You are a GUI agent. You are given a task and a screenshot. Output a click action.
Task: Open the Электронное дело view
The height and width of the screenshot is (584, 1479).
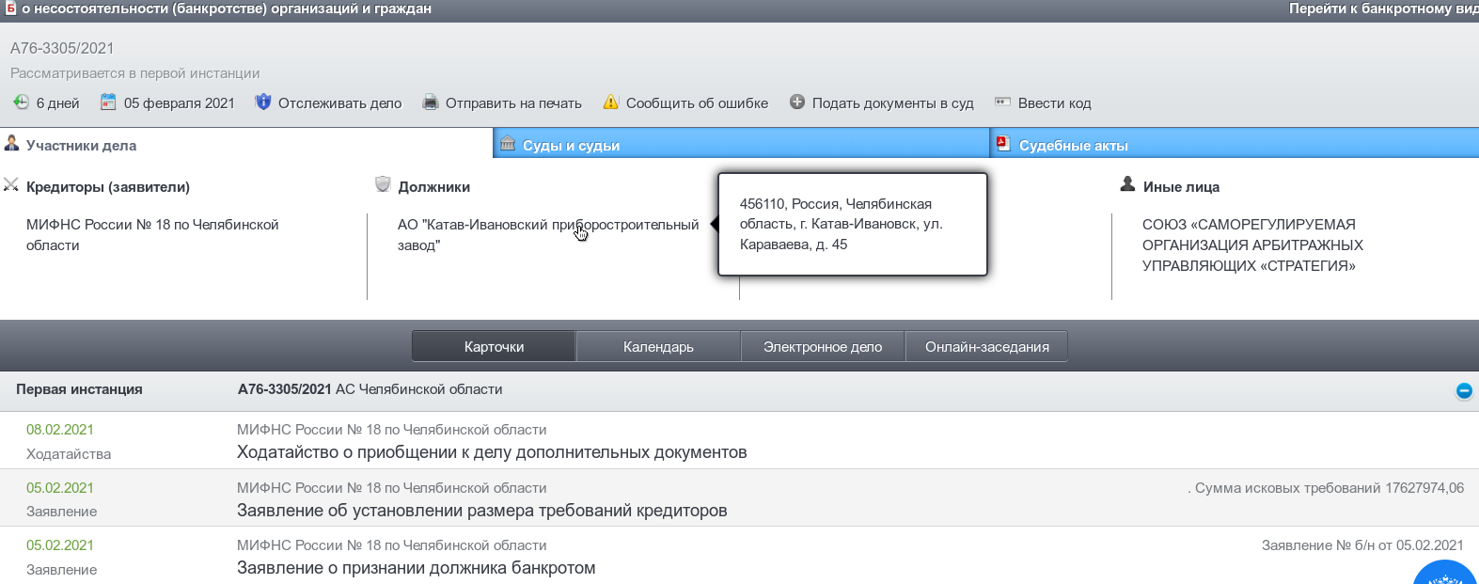[x=823, y=347]
